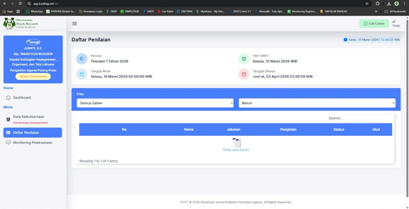The height and width of the screenshot is (209, 409).
Task: Toggle the hamburger sidebar menu
Action: [74, 24]
